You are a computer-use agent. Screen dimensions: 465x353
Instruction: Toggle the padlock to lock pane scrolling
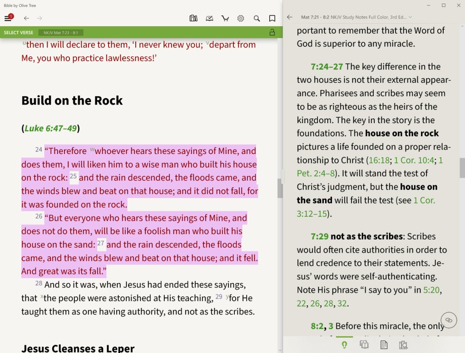click(272, 32)
